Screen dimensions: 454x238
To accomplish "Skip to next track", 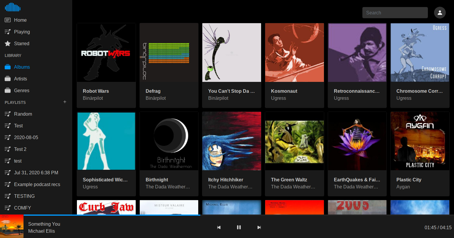I will coord(259,227).
